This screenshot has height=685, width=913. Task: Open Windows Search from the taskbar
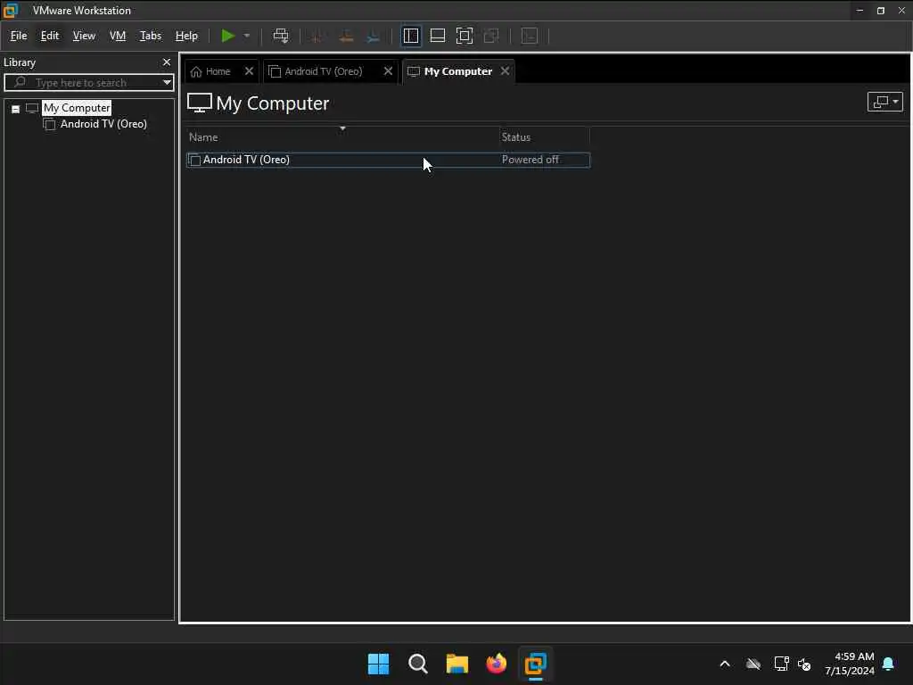[418, 664]
